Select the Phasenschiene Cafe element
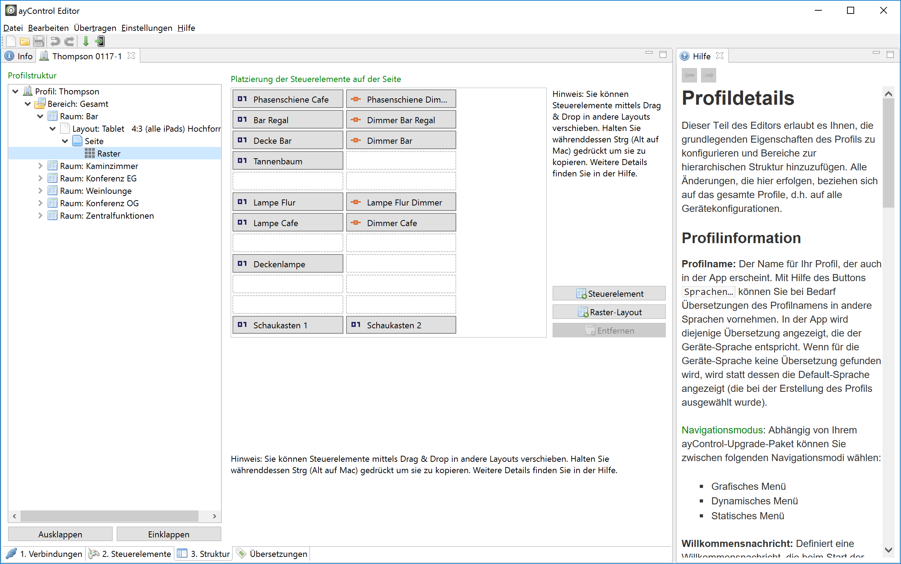This screenshot has height=564, width=901. pyautogui.click(x=288, y=99)
